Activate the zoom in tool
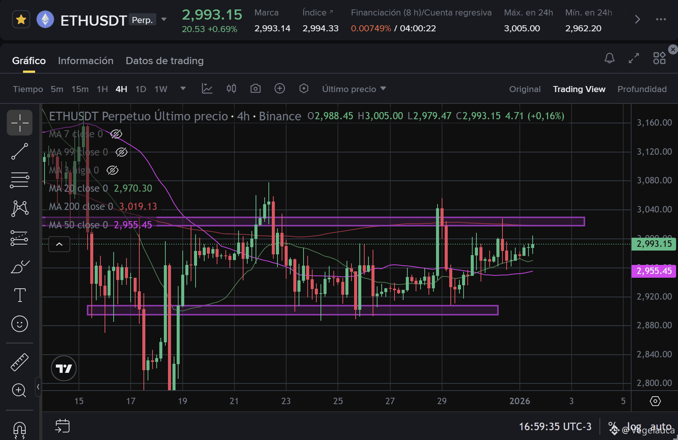Viewport: 678px width, 440px height. [x=19, y=391]
